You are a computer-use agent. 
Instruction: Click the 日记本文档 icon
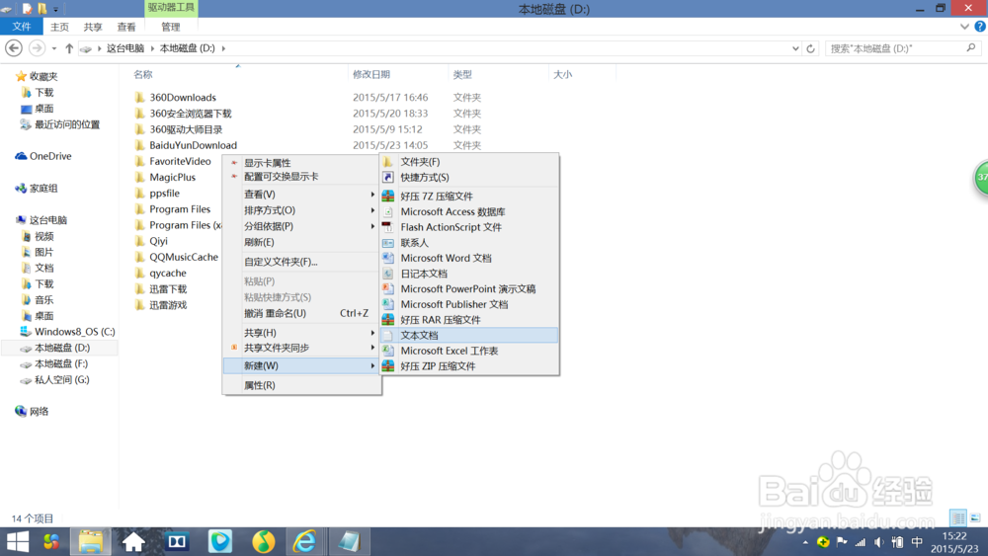coord(388,274)
